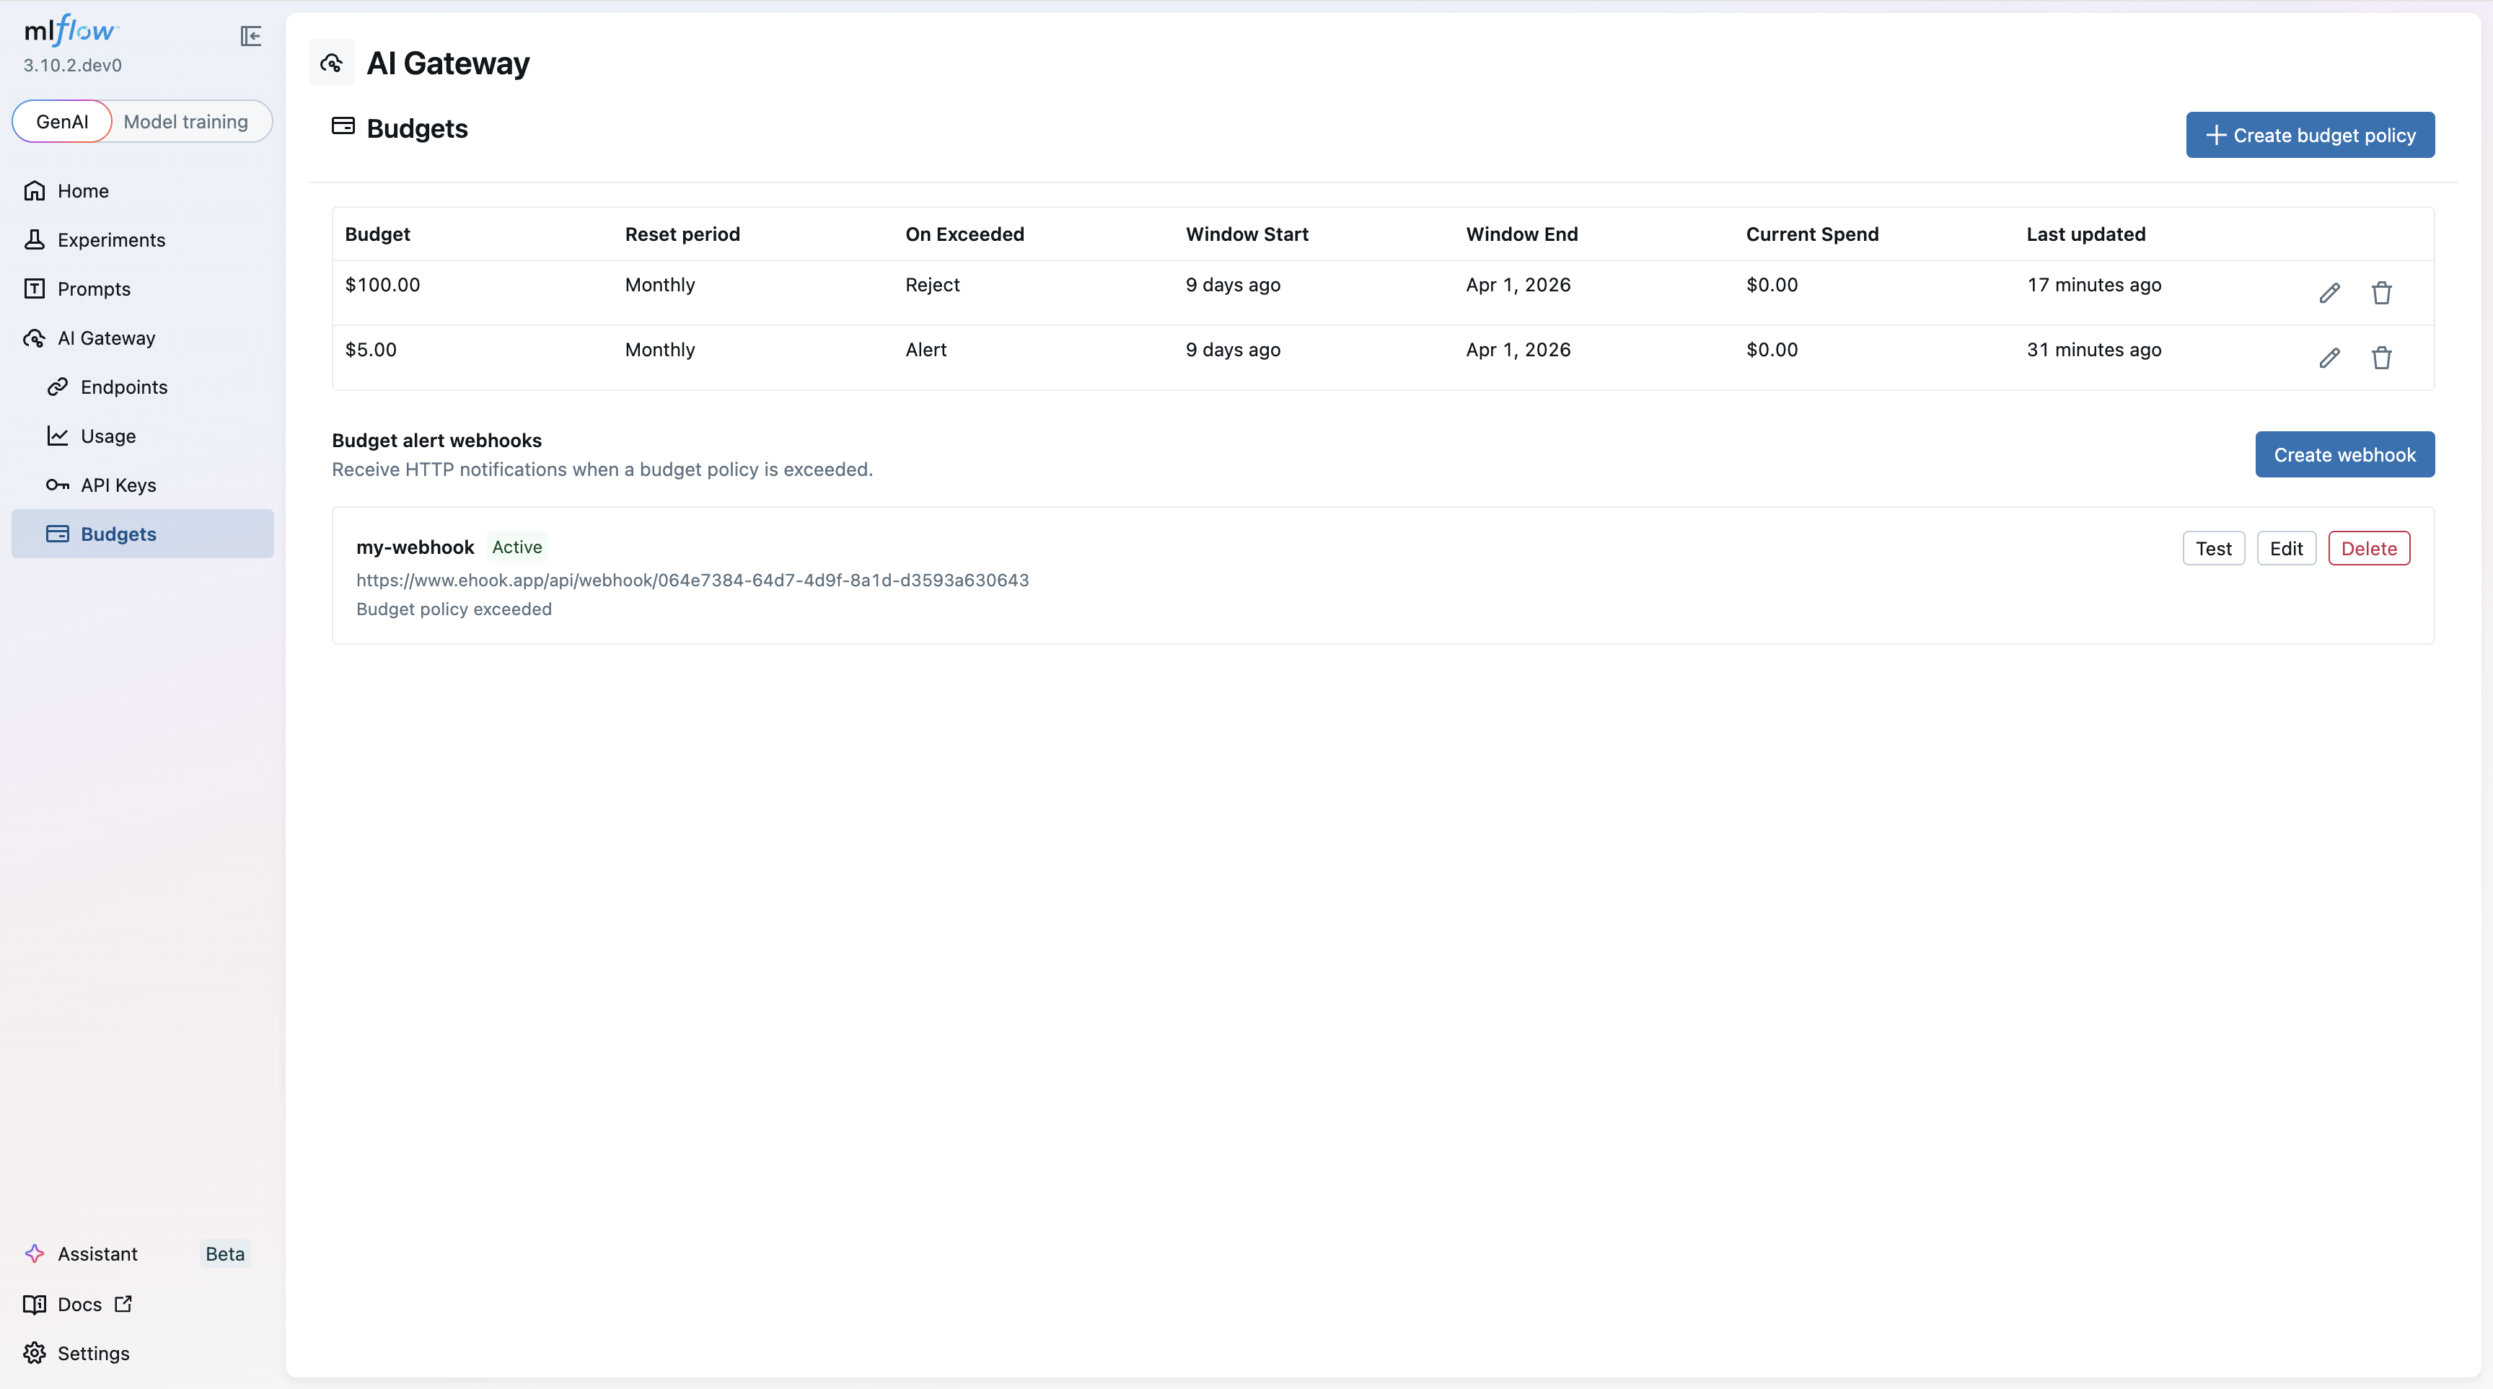Open Usage via the chart icon

58,436
